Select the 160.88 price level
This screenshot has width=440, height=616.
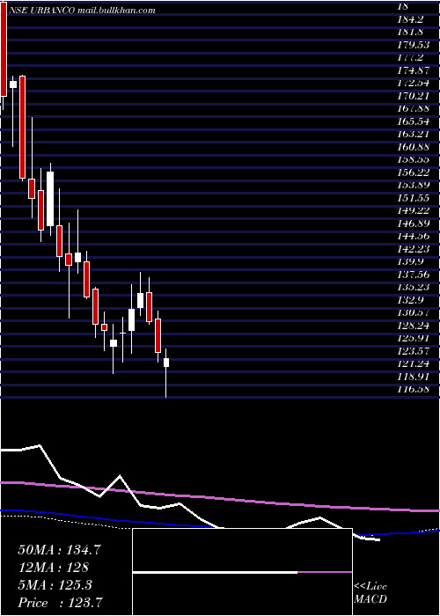[414, 146]
